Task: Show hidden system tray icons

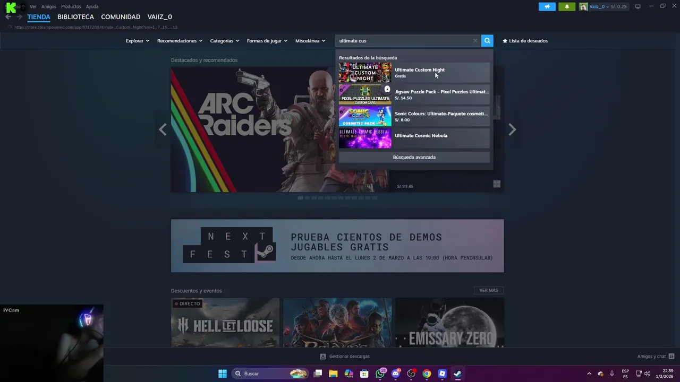Action: pos(589,374)
